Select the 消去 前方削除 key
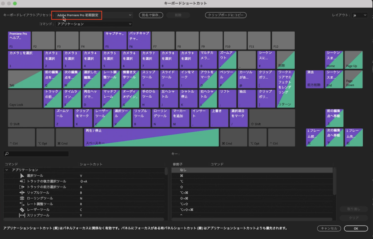Image resolution: width=373 pixels, height=239 pixels. coord(315,79)
